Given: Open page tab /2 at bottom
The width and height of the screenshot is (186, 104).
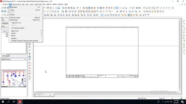Looking at the screenshot, I should (x=49, y=95).
